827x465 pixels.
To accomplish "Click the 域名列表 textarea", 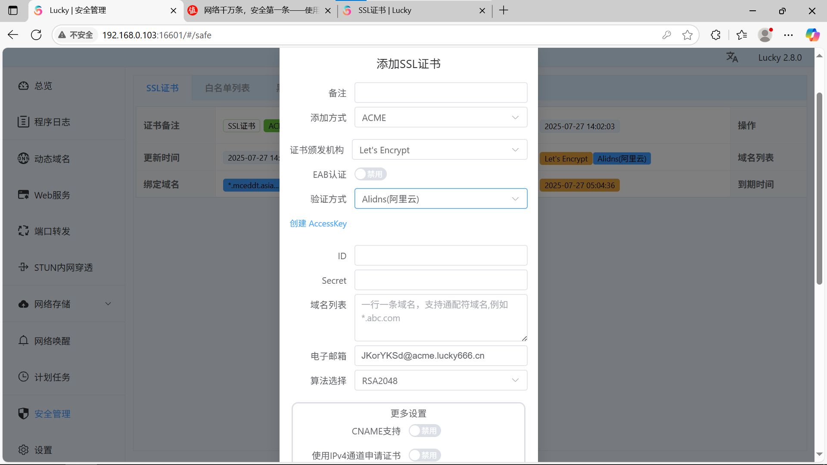I will click(441, 318).
